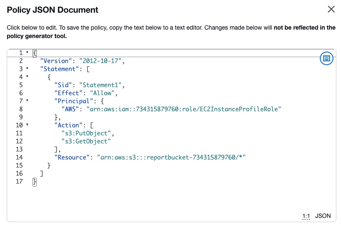Click line number 17 in the gutter
The width and height of the screenshot is (341, 231).
pyautogui.click(x=19, y=181)
